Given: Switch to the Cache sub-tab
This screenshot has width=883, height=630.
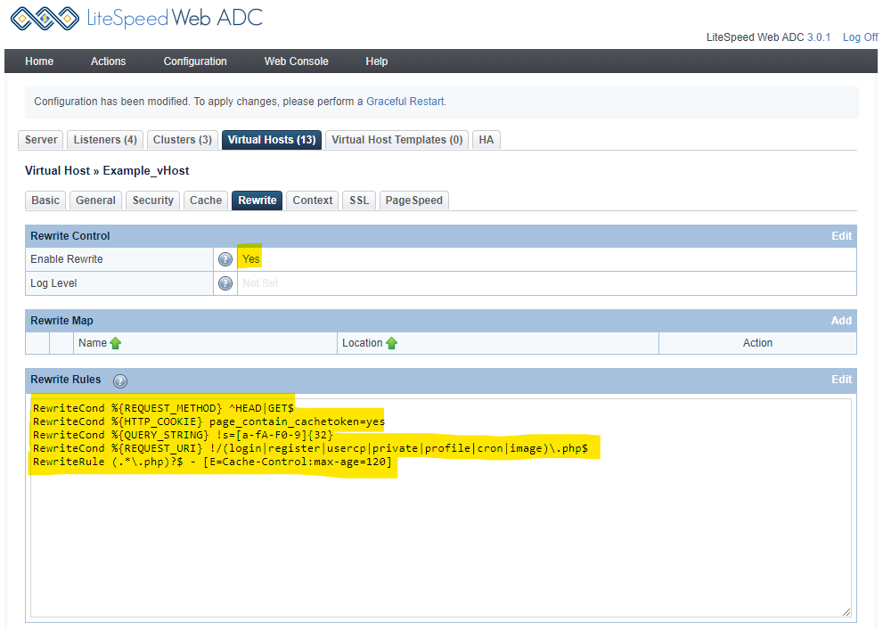Looking at the screenshot, I should pos(205,200).
